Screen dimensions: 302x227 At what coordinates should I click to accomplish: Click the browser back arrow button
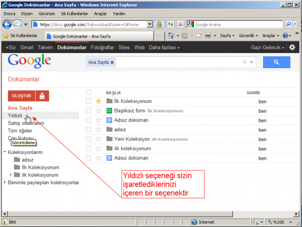pos(7,24)
